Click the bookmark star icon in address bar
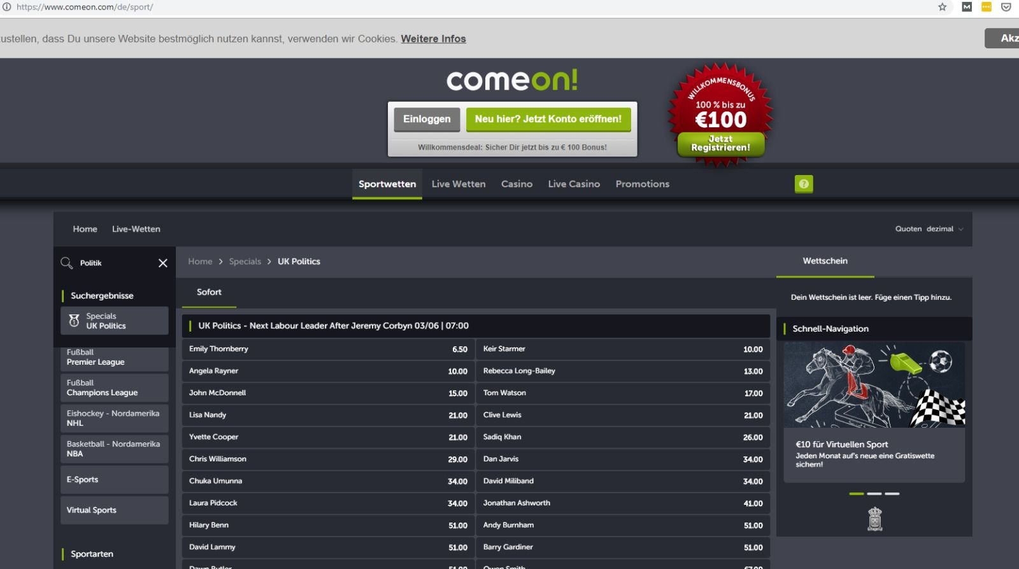 (943, 7)
